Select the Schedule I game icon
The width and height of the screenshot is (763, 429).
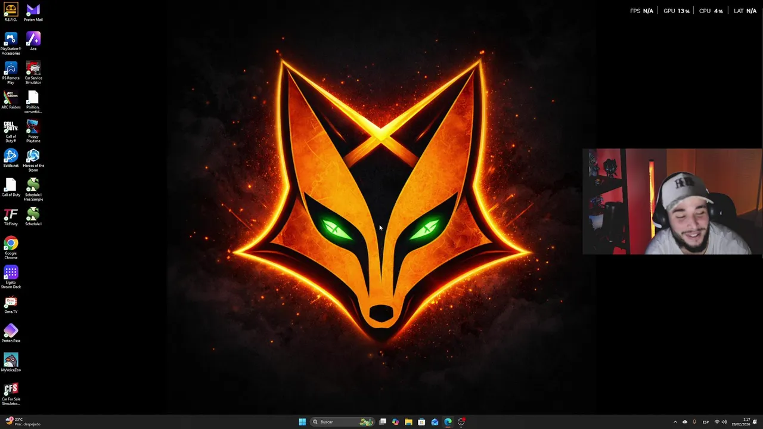pyautogui.click(x=33, y=216)
